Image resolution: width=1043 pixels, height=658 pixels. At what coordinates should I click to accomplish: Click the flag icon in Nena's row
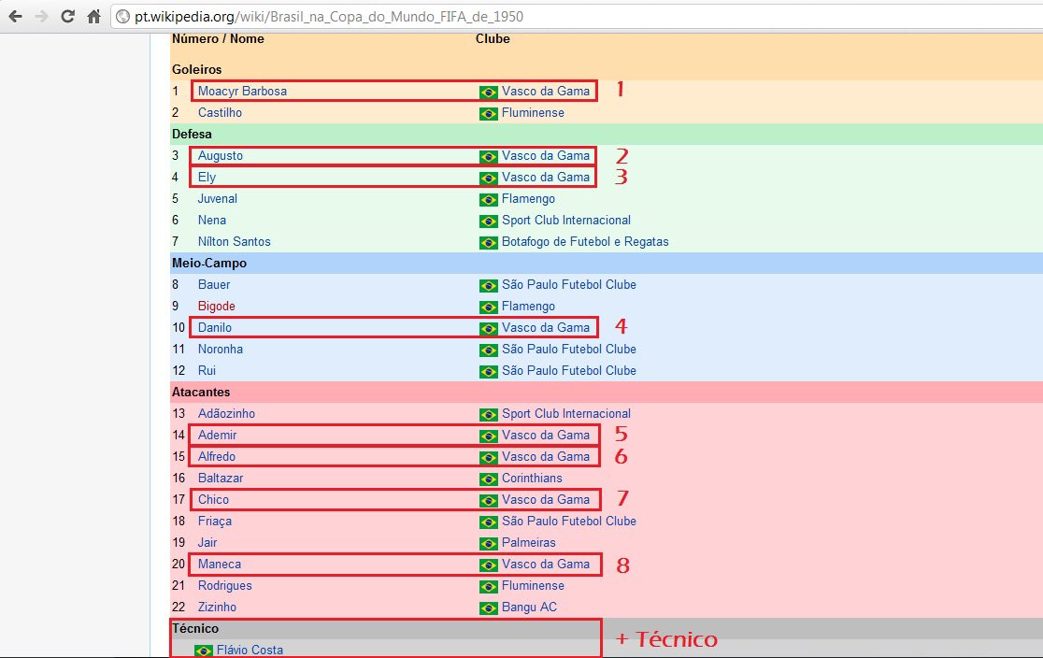488,221
